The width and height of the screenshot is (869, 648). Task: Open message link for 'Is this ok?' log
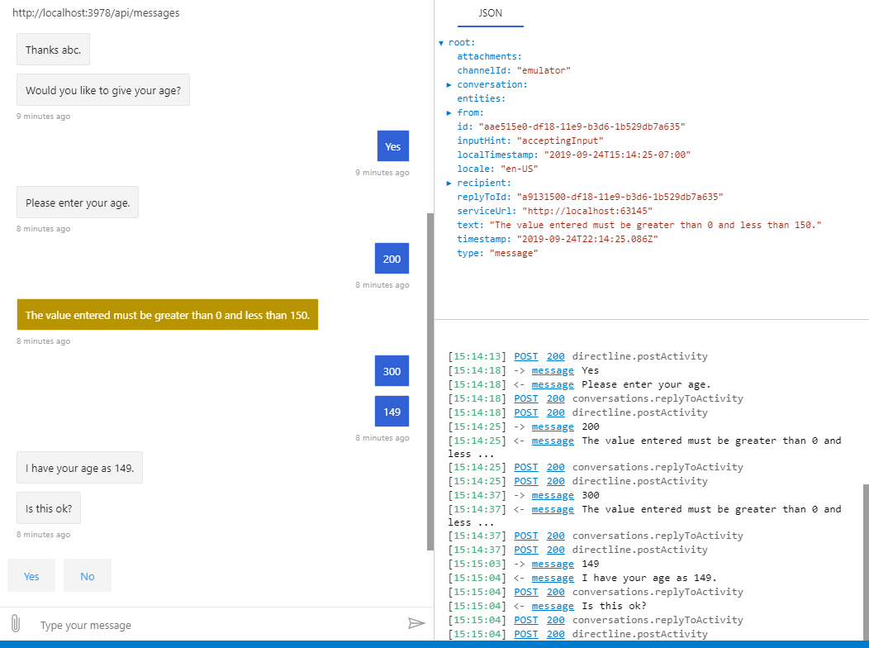553,606
